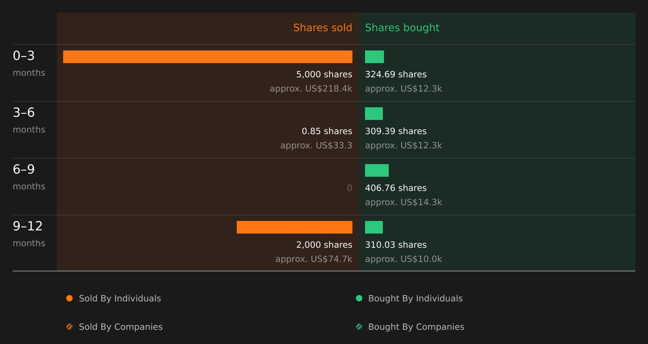Select the orange 2,000 shares sold bar
The height and width of the screenshot is (344, 648).
pyautogui.click(x=294, y=227)
